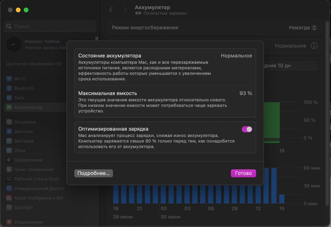Viewport: 331px width, 227px height.
Task: Select the Сеть globe icon
Action: (x=9, y=98)
